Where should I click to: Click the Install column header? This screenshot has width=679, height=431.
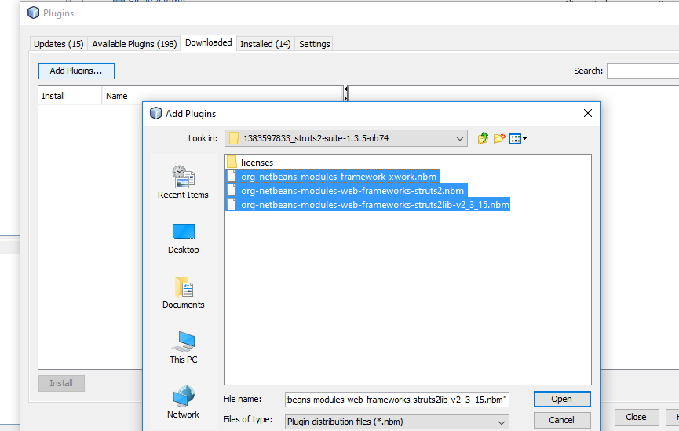click(x=70, y=96)
